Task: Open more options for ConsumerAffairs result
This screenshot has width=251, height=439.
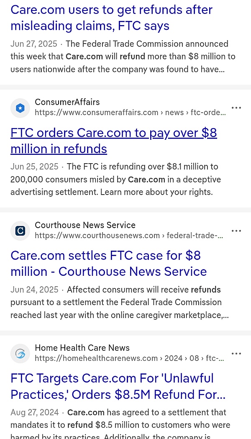Action: pos(236,108)
